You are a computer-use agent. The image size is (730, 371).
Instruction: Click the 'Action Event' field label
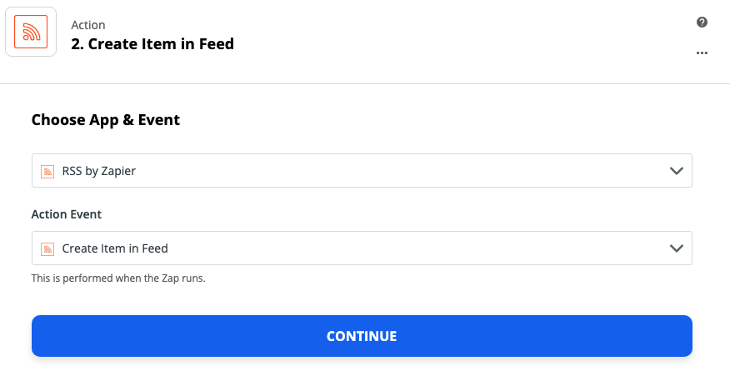[x=66, y=214]
